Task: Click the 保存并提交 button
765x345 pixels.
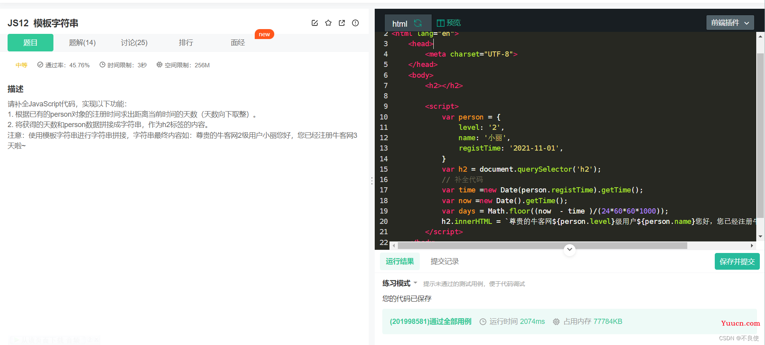Action: point(737,261)
